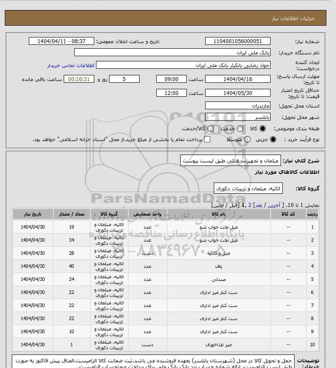Screen dimensions: 336x368
Task: Select the جزیی purchase type radio
Action: coord(273,139)
